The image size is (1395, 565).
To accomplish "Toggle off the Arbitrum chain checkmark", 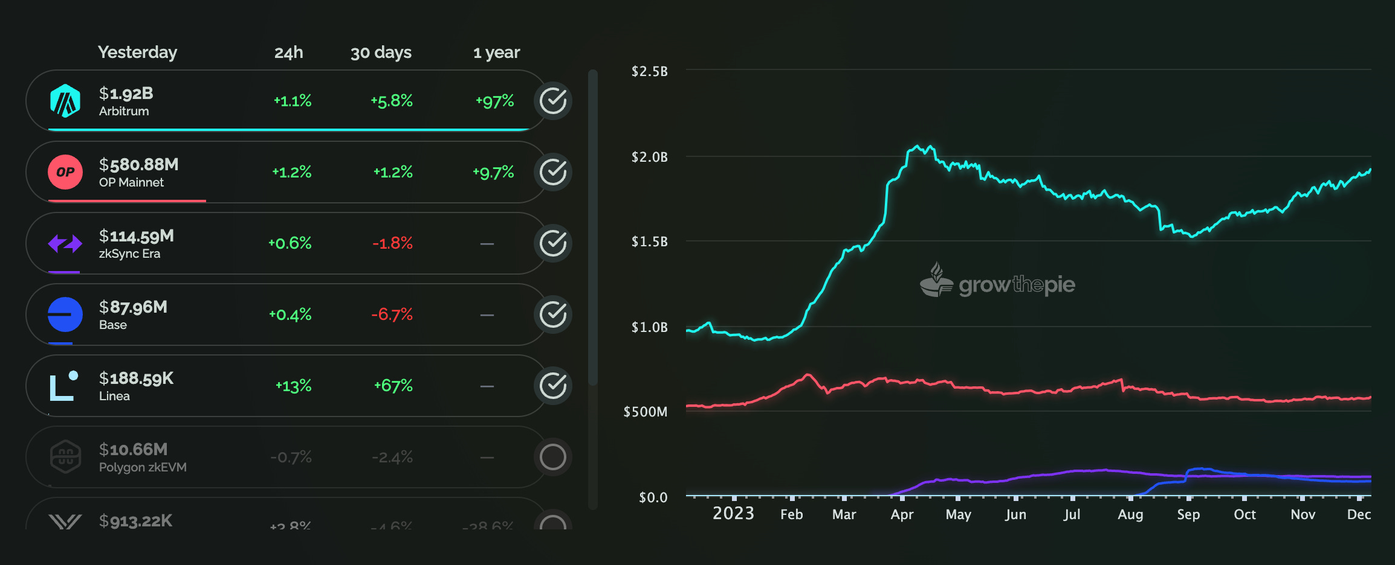I will click(553, 101).
